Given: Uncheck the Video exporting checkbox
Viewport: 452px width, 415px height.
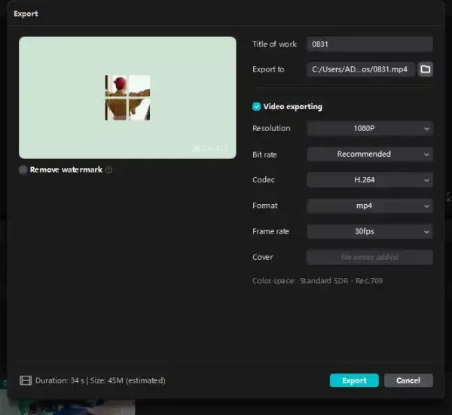Looking at the screenshot, I should [257, 107].
